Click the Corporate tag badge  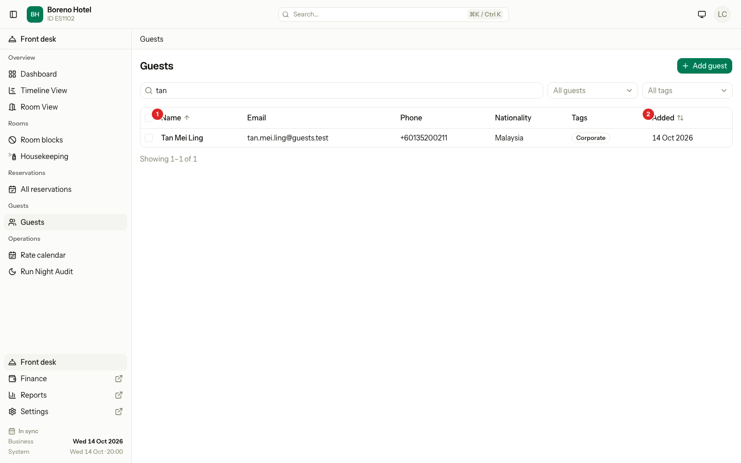point(591,138)
